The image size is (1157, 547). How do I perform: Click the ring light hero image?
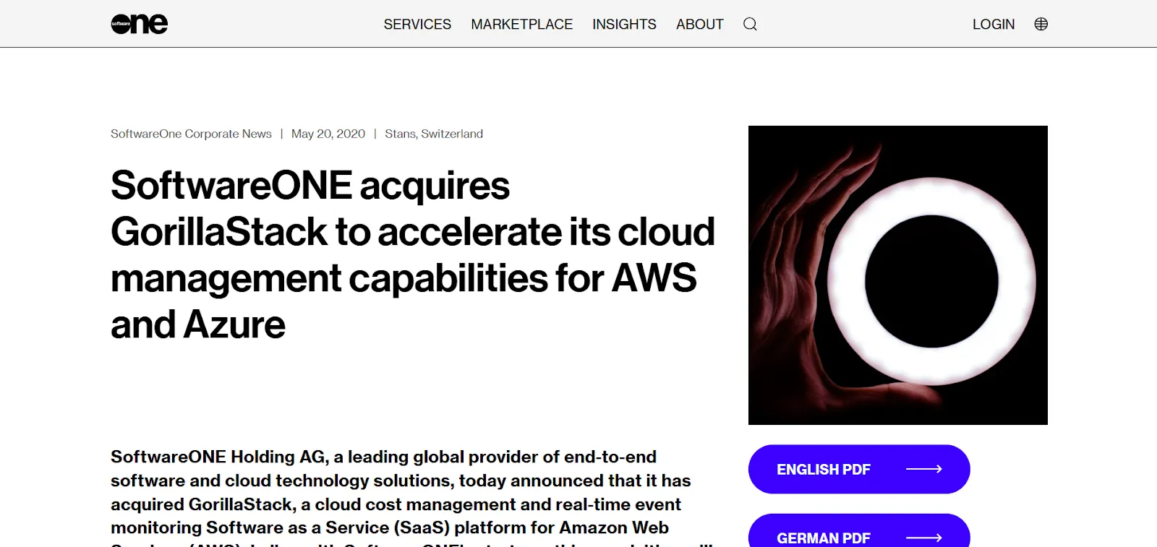(897, 275)
